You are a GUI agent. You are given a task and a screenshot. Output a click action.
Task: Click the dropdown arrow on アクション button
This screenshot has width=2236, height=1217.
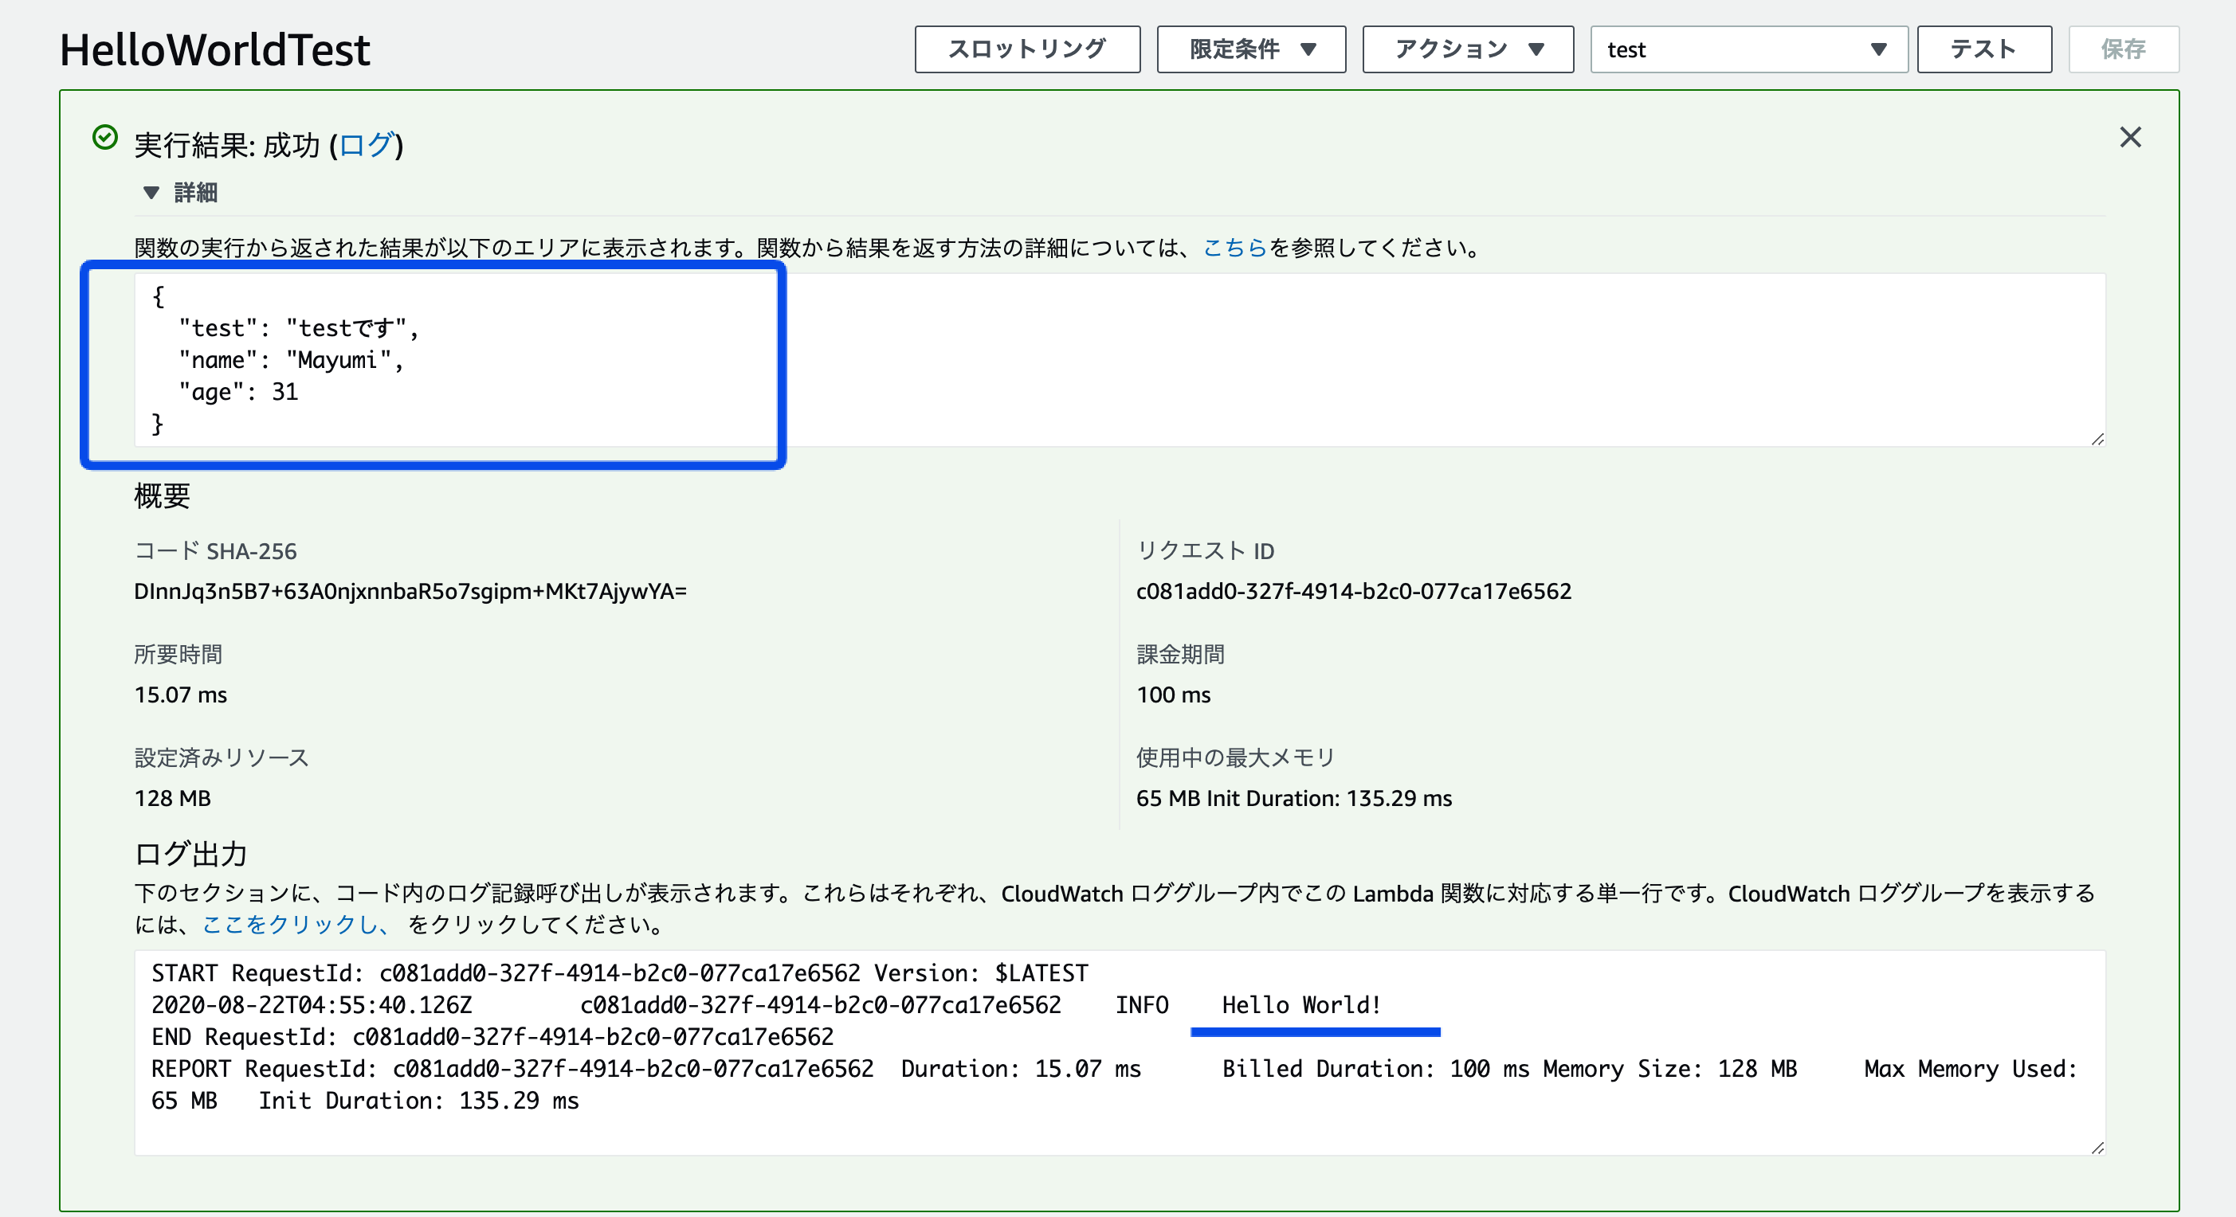click(1537, 49)
